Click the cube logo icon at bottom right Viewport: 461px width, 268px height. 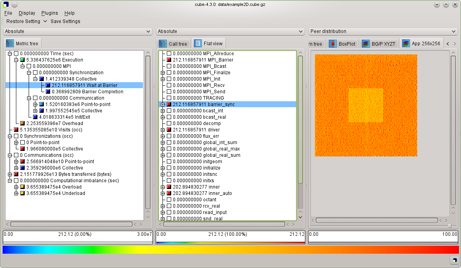click(455, 260)
